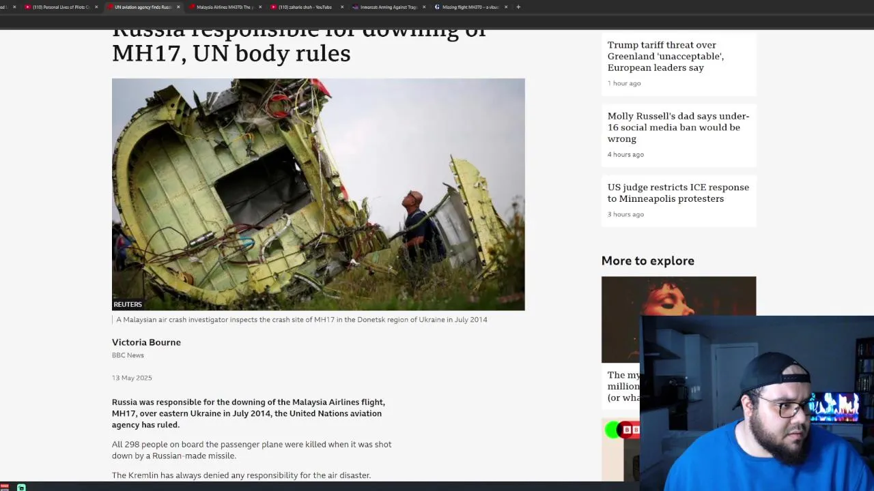Click the REUTERS credit label on photo
The image size is (874, 491).
tap(128, 304)
